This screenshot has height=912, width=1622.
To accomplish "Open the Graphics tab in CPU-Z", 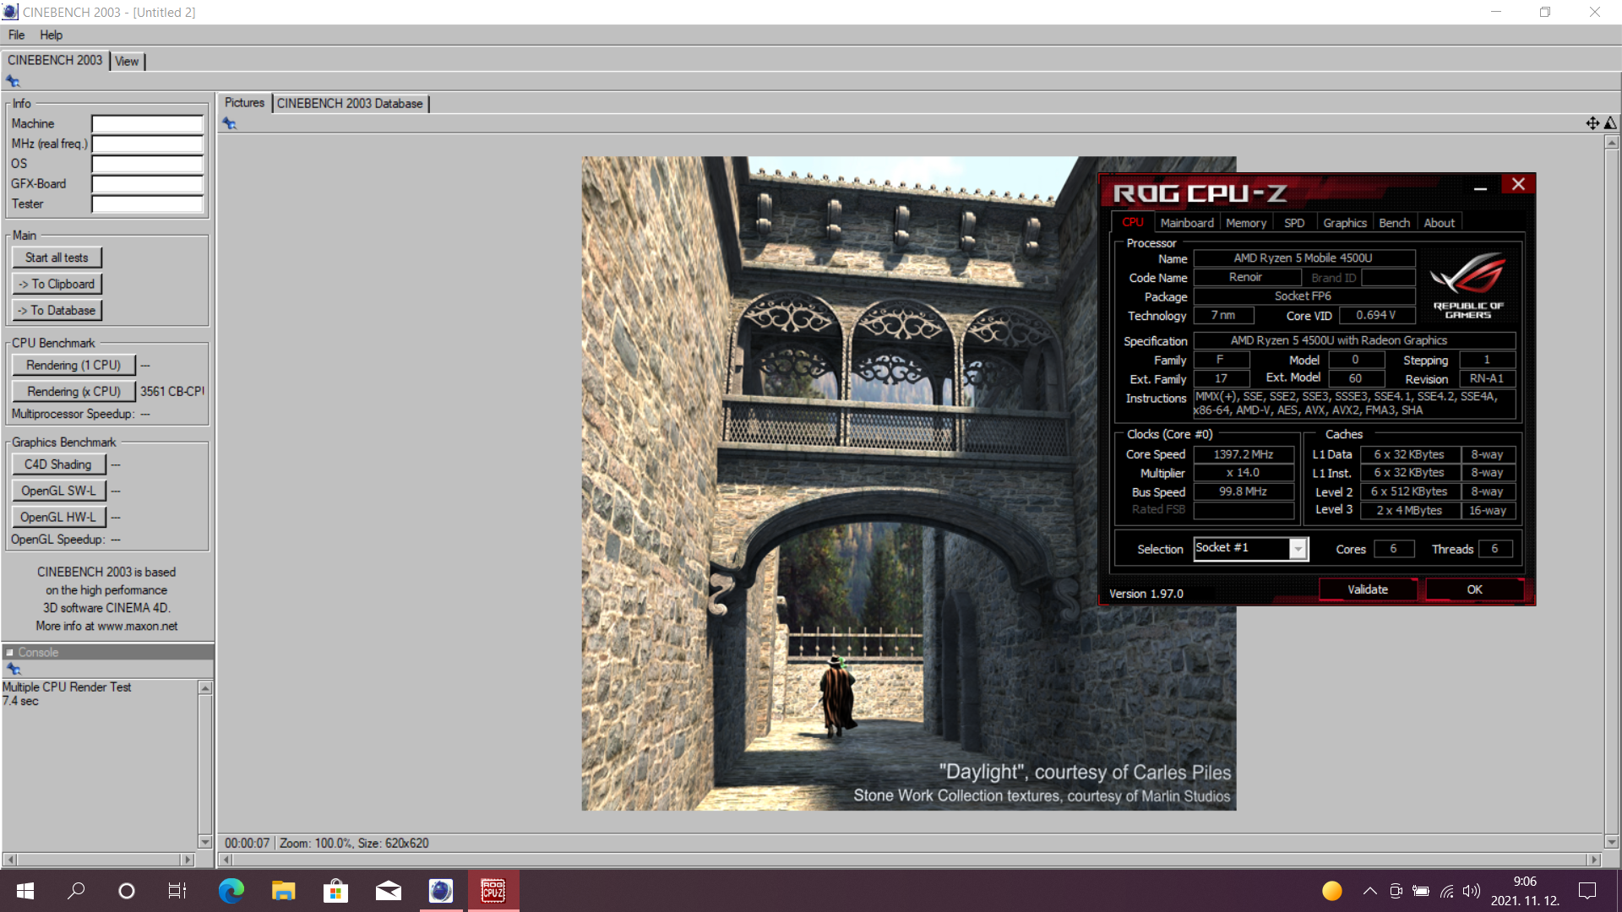I will pos(1345,223).
